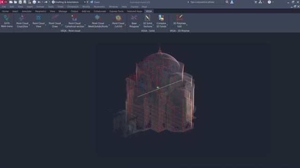Open the user sign-in account icon

[232, 2]
